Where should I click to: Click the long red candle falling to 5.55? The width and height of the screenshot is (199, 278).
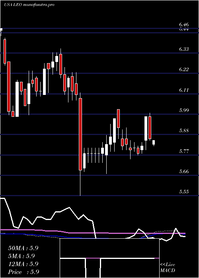pyautogui.click(x=80, y=134)
